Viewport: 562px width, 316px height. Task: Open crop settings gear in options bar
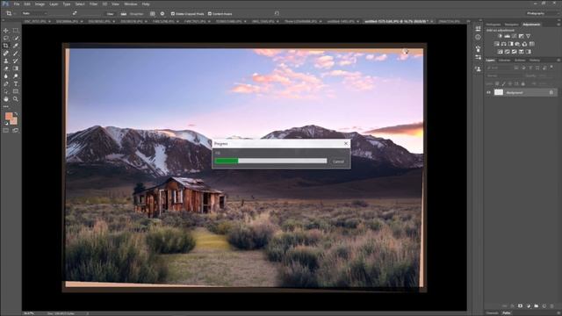162,14
